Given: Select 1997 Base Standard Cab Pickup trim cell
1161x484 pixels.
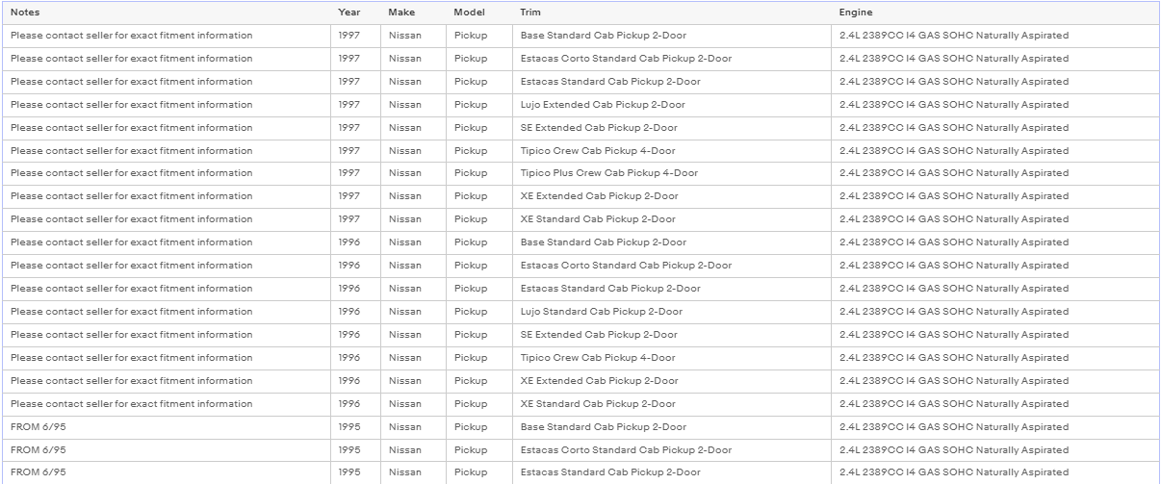Looking at the screenshot, I should pos(672,36).
